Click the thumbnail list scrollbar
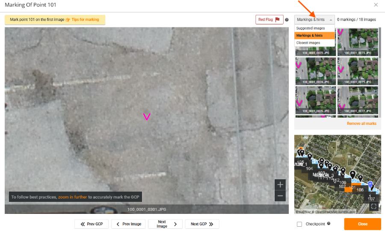 (379, 43)
